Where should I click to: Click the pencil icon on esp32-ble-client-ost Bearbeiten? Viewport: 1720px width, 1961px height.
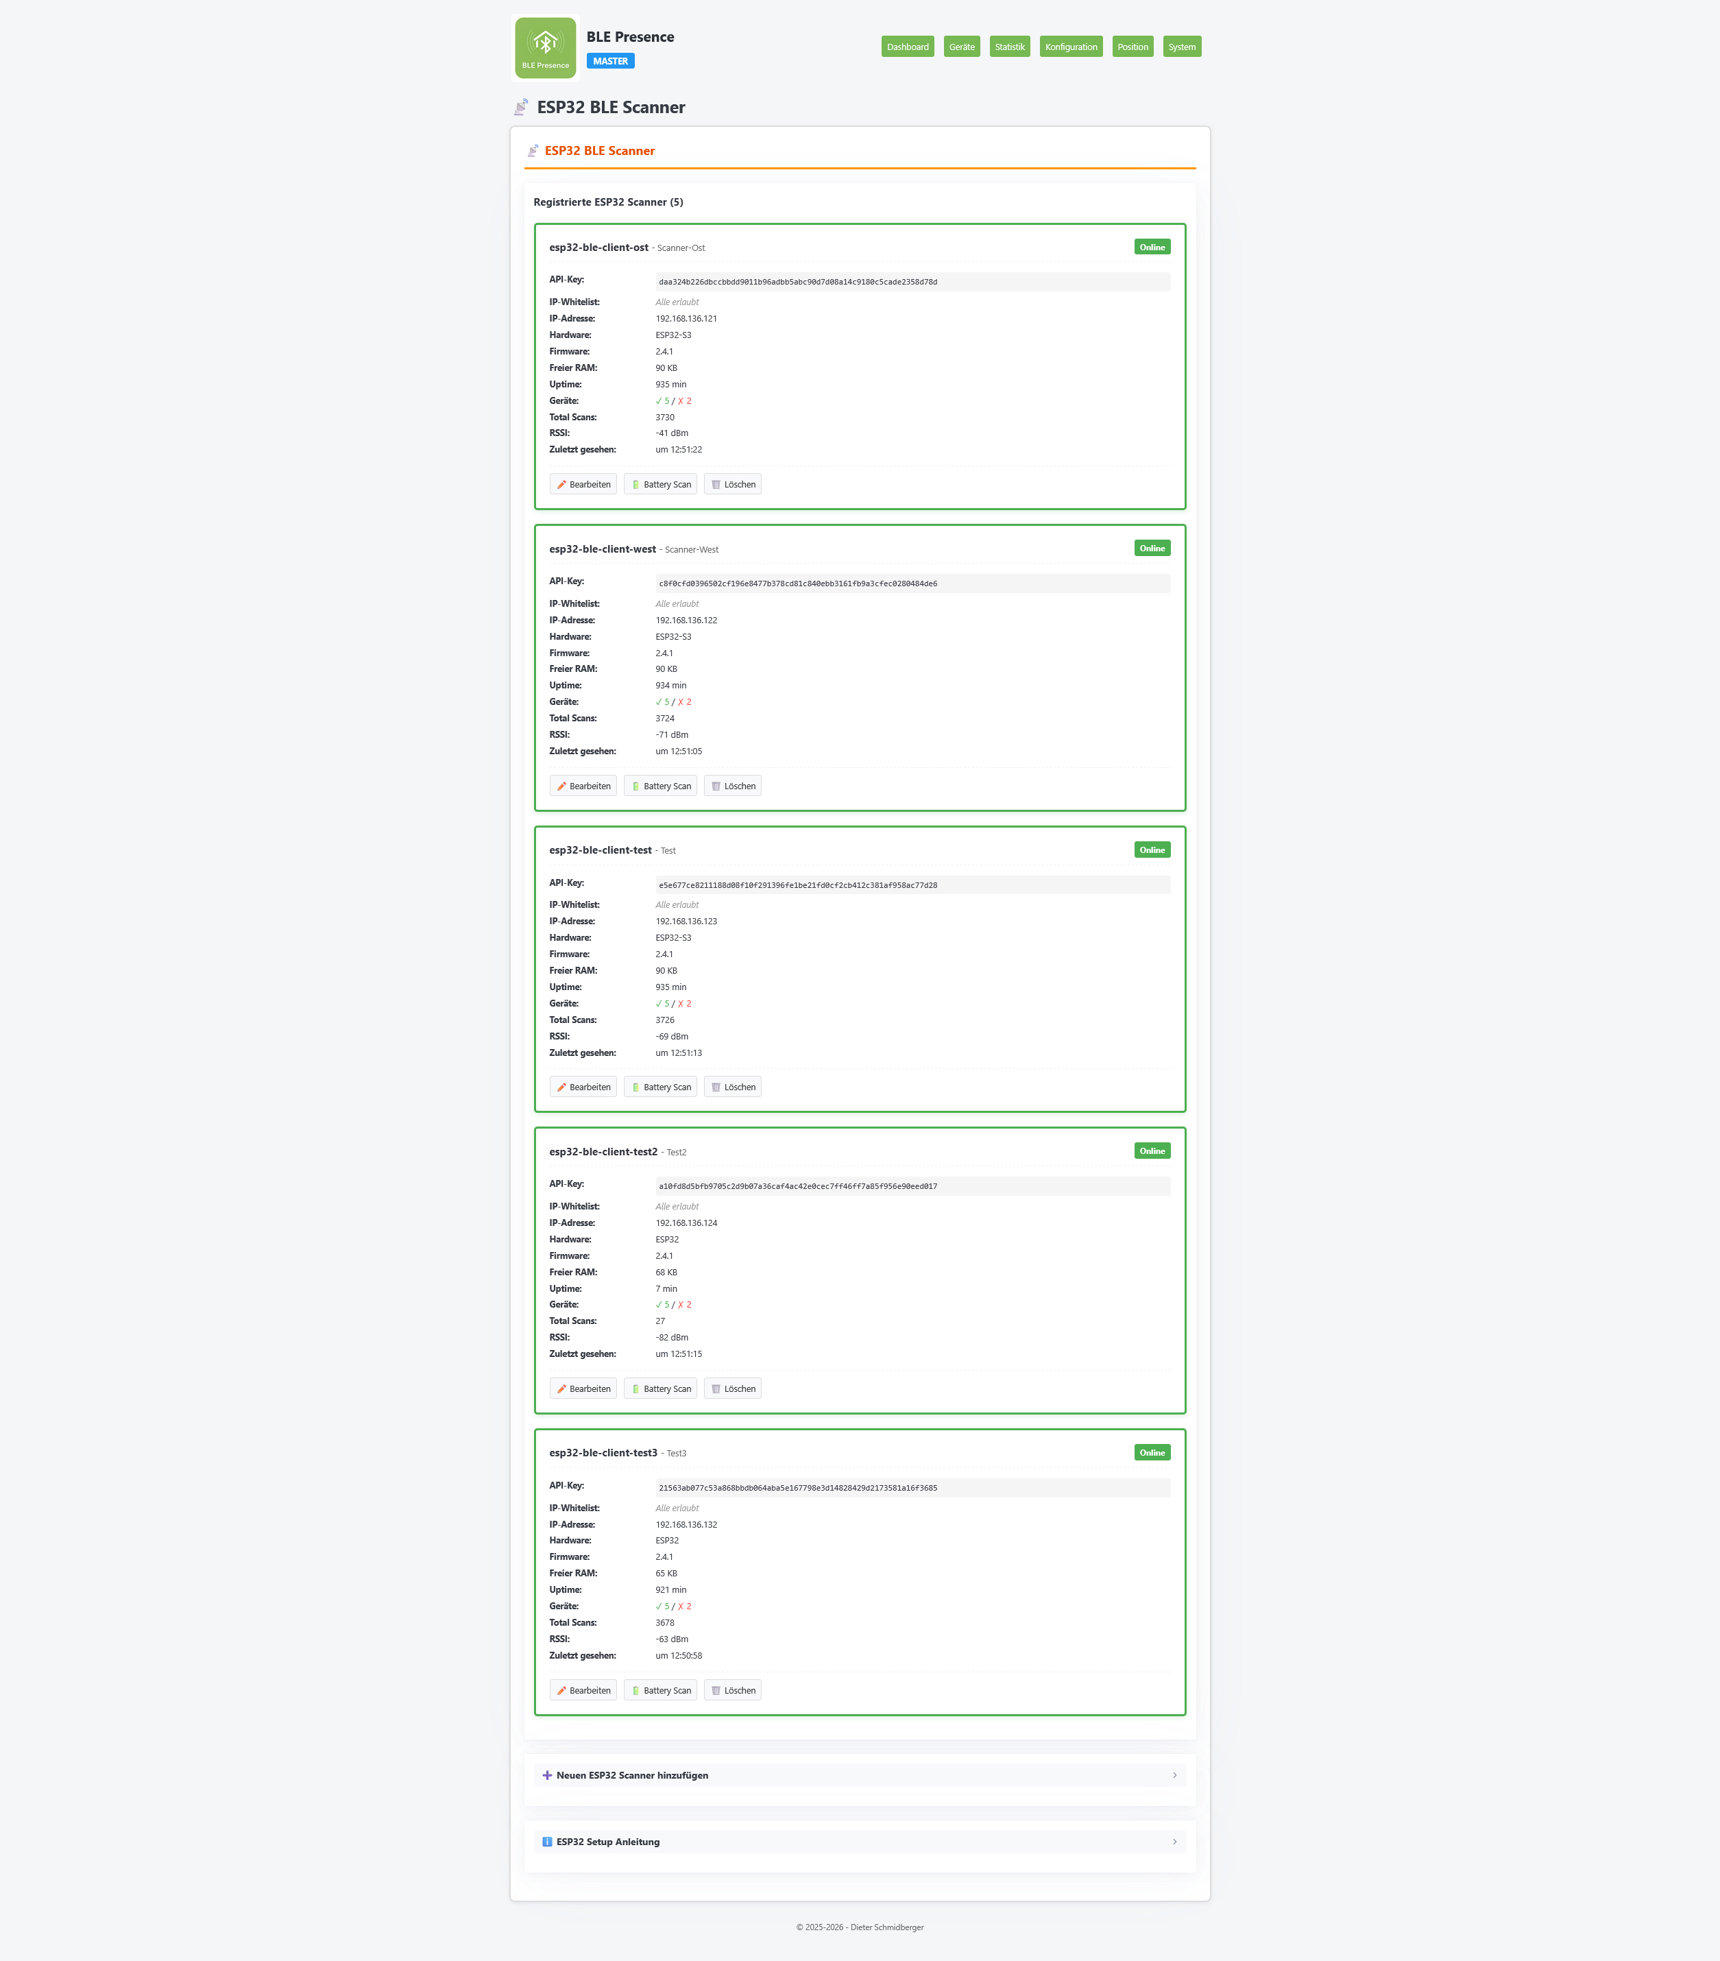[563, 485]
